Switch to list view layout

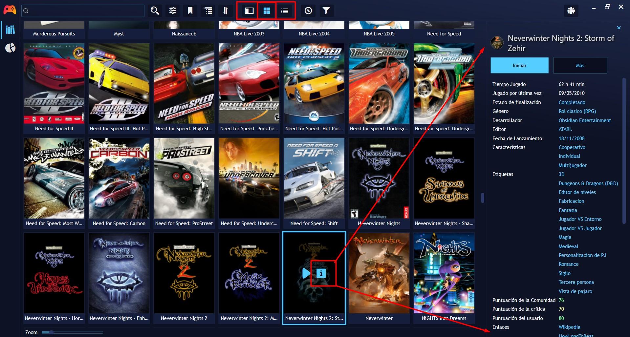tap(285, 11)
